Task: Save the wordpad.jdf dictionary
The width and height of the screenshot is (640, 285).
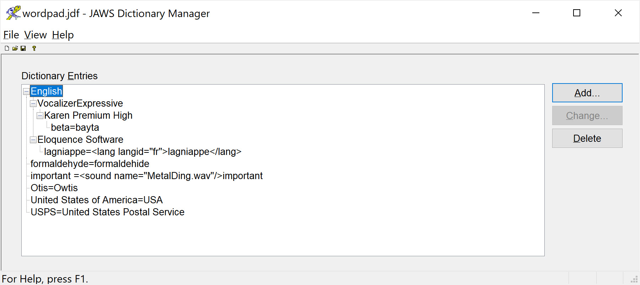Action: point(24,48)
